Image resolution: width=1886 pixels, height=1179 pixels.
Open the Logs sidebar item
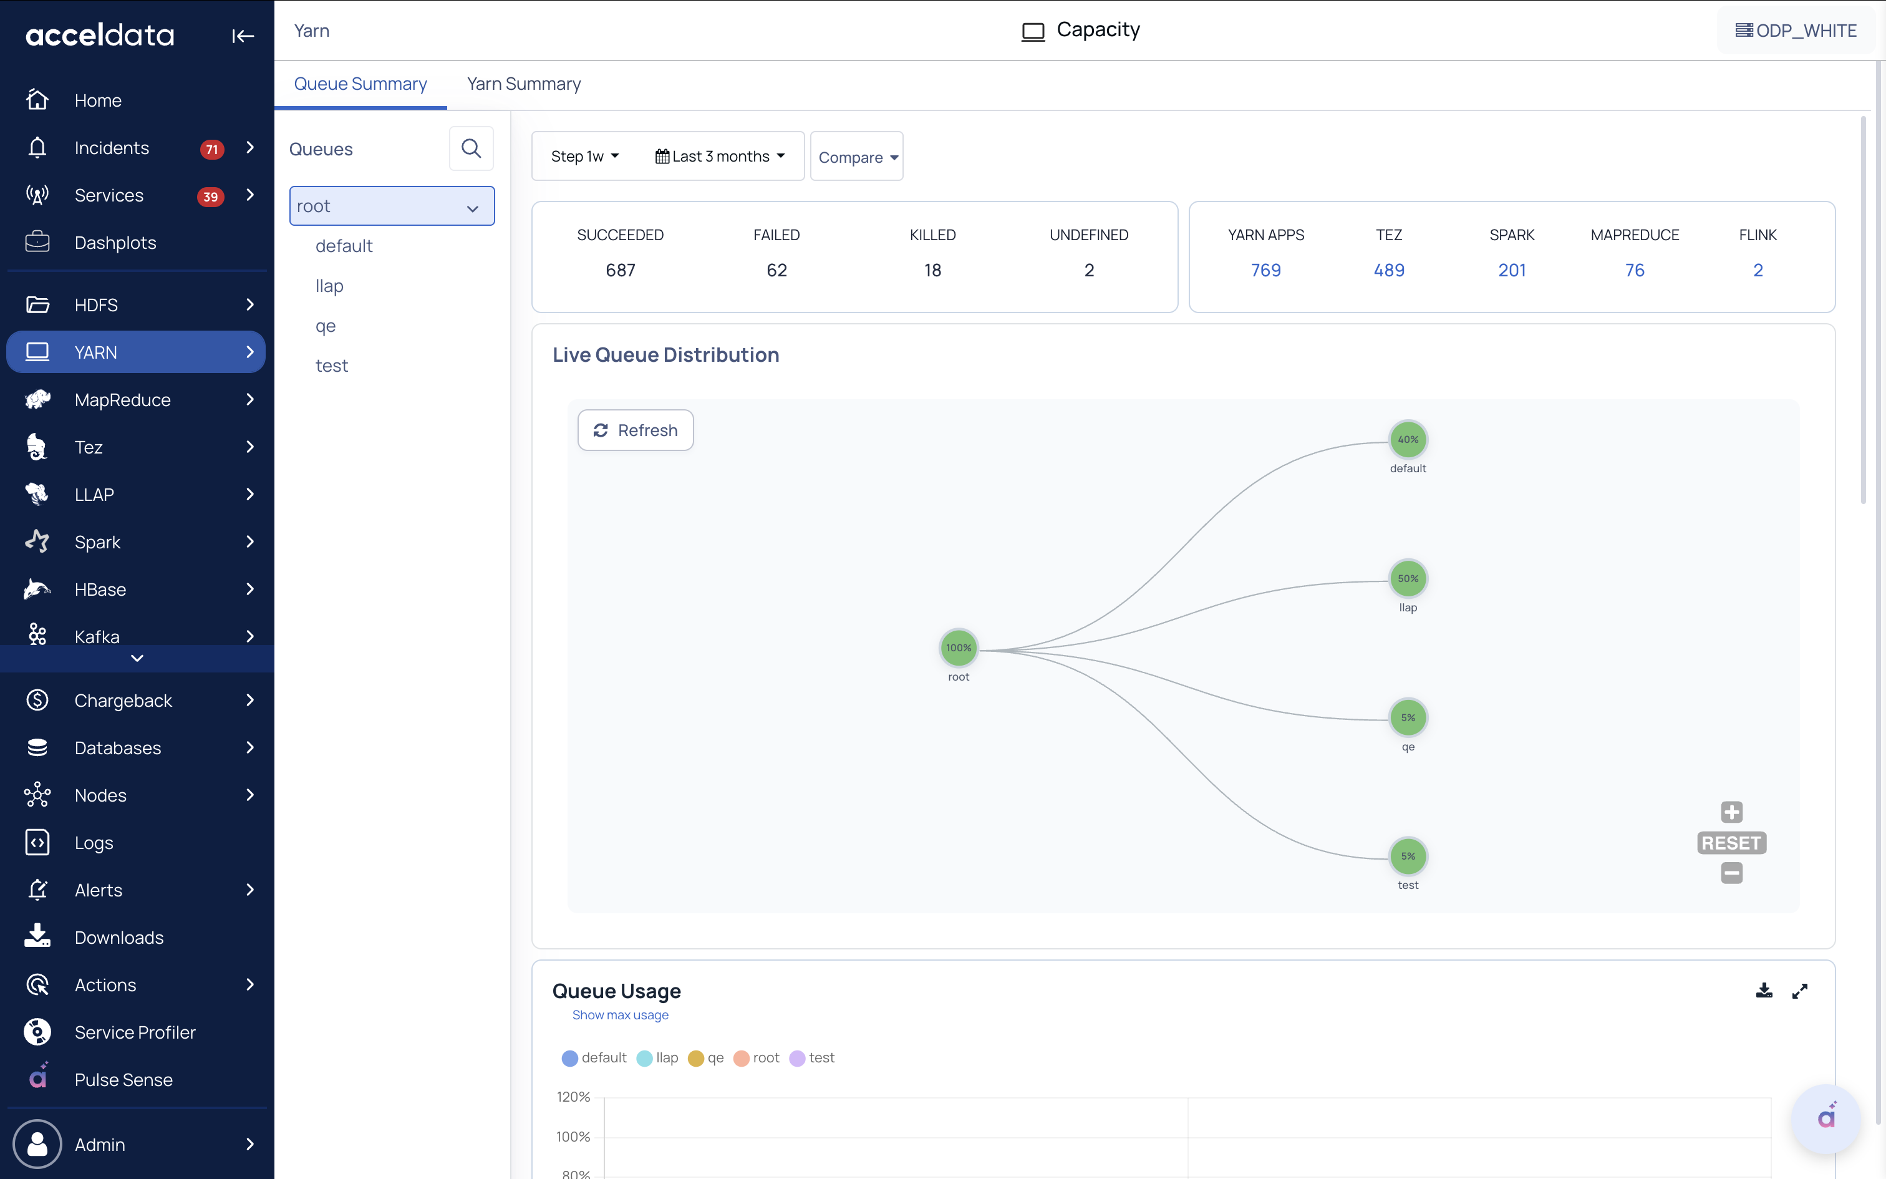[94, 842]
